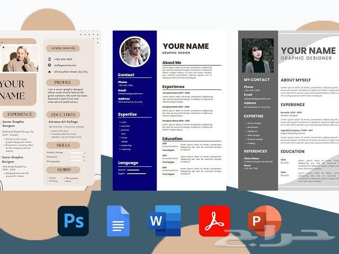
Task: Click YOUR NAME text in the beige resume
Action: (12, 90)
